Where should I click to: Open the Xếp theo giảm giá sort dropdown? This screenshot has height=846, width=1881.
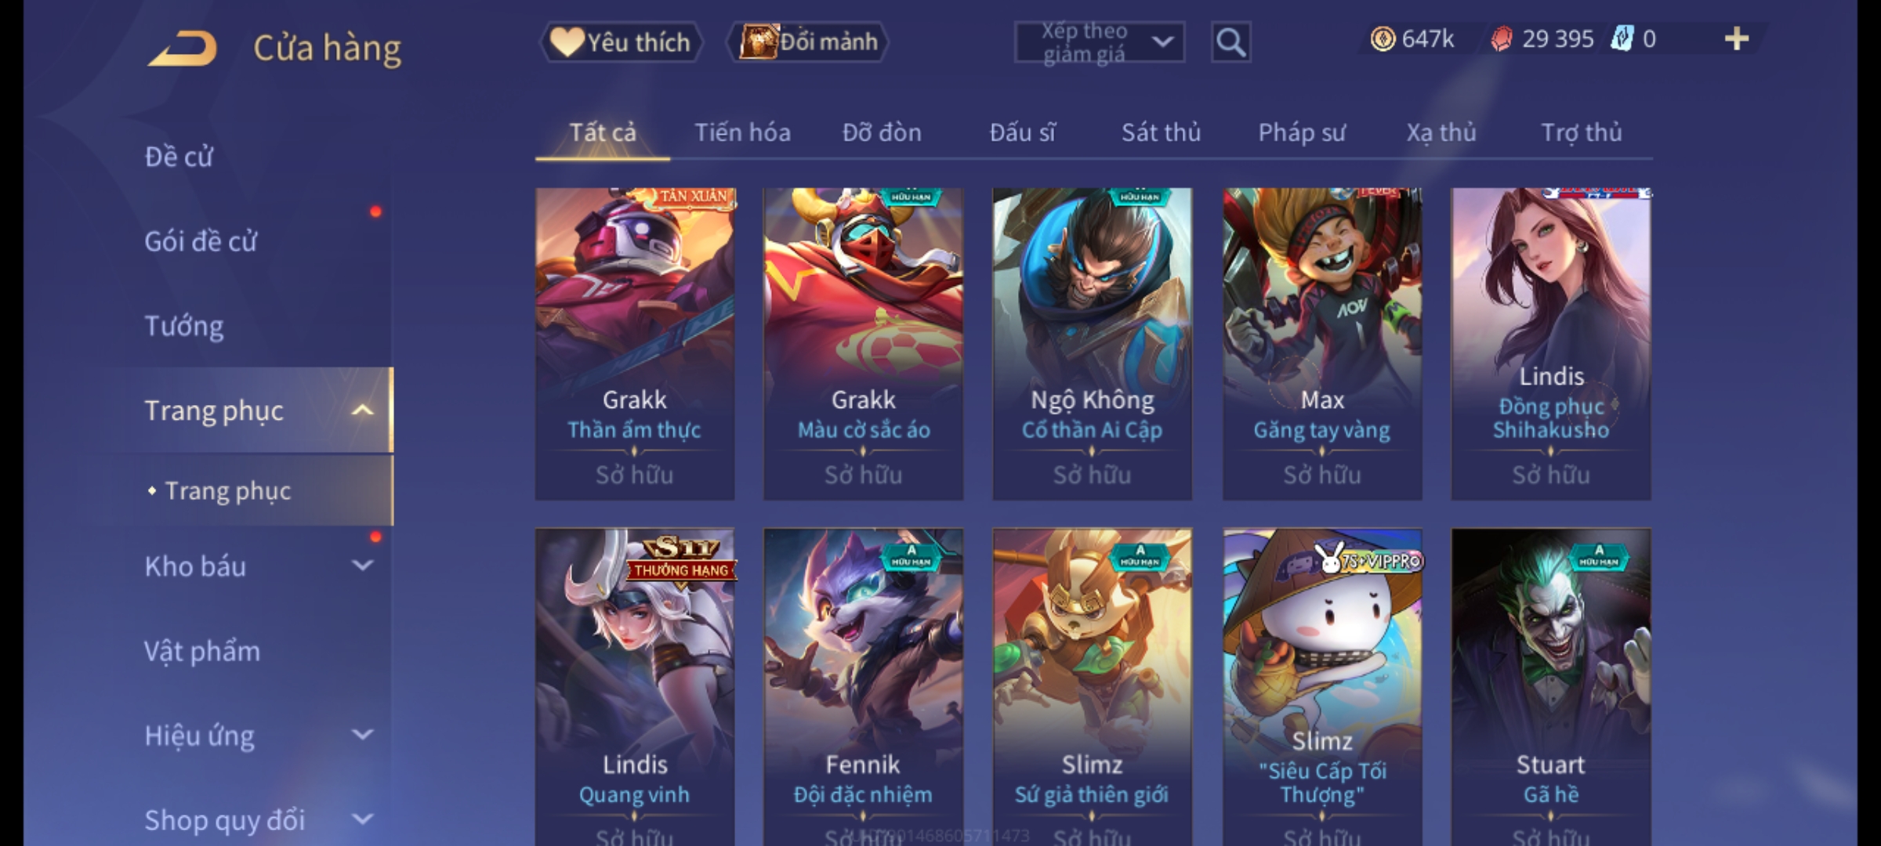coord(1099,42)
